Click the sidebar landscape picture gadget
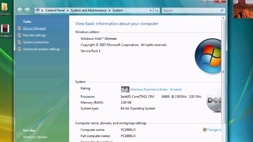The width and height of the screenshot is (253, 142). tap(243, 9)
